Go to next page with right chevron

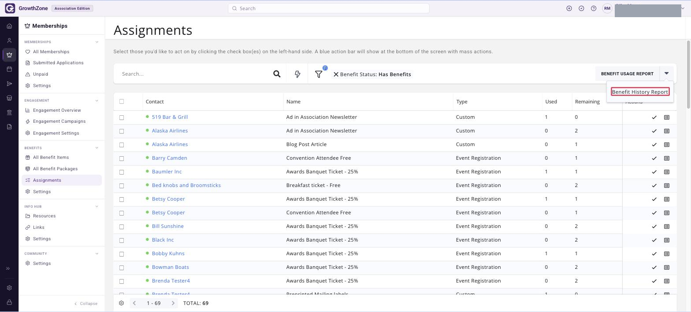coord(173,303)
